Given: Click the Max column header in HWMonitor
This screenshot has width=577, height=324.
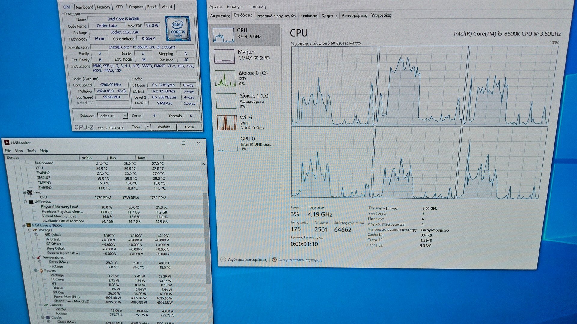Looking at the screenshot, I should click(x=150, y=158).
